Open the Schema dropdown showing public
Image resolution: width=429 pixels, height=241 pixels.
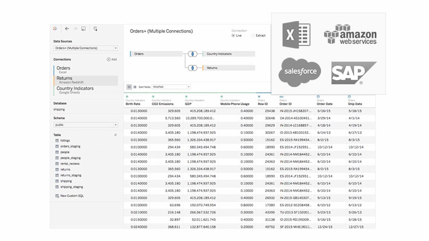click(x=85, y=124)
